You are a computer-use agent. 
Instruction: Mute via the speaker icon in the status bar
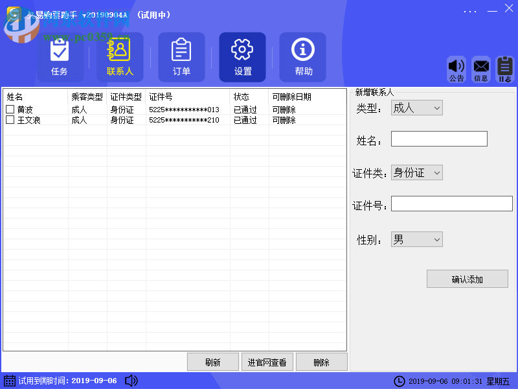[x=131, y=381]
